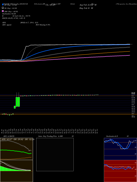
Task: Open the MACD histogram chart panel
Action: click(x=16, y=171)
